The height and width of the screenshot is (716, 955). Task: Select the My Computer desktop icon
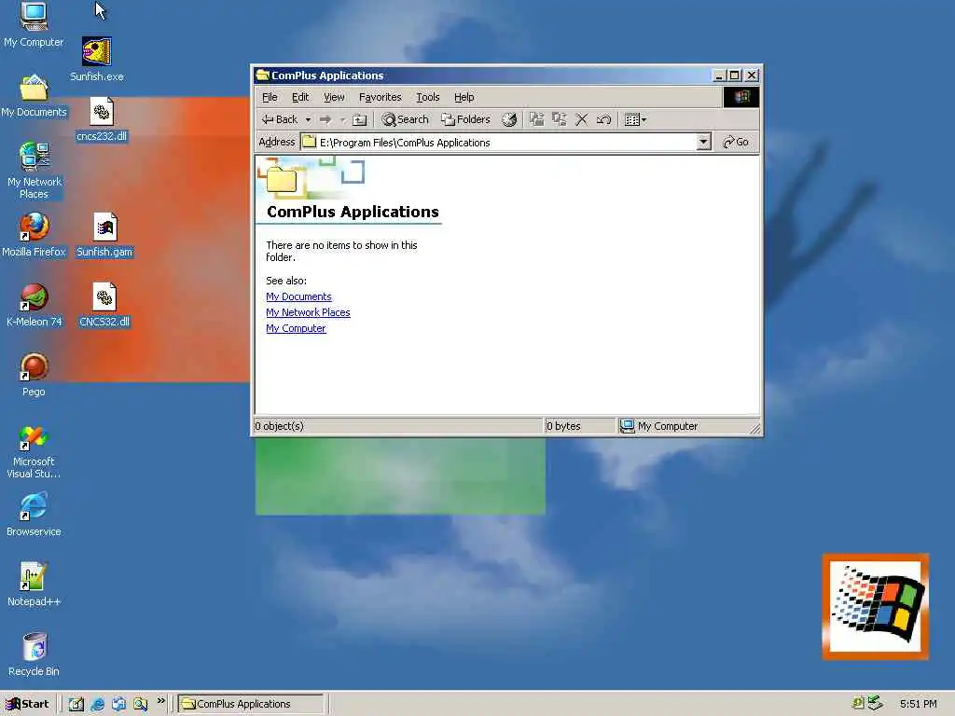[x=34, y=24]
